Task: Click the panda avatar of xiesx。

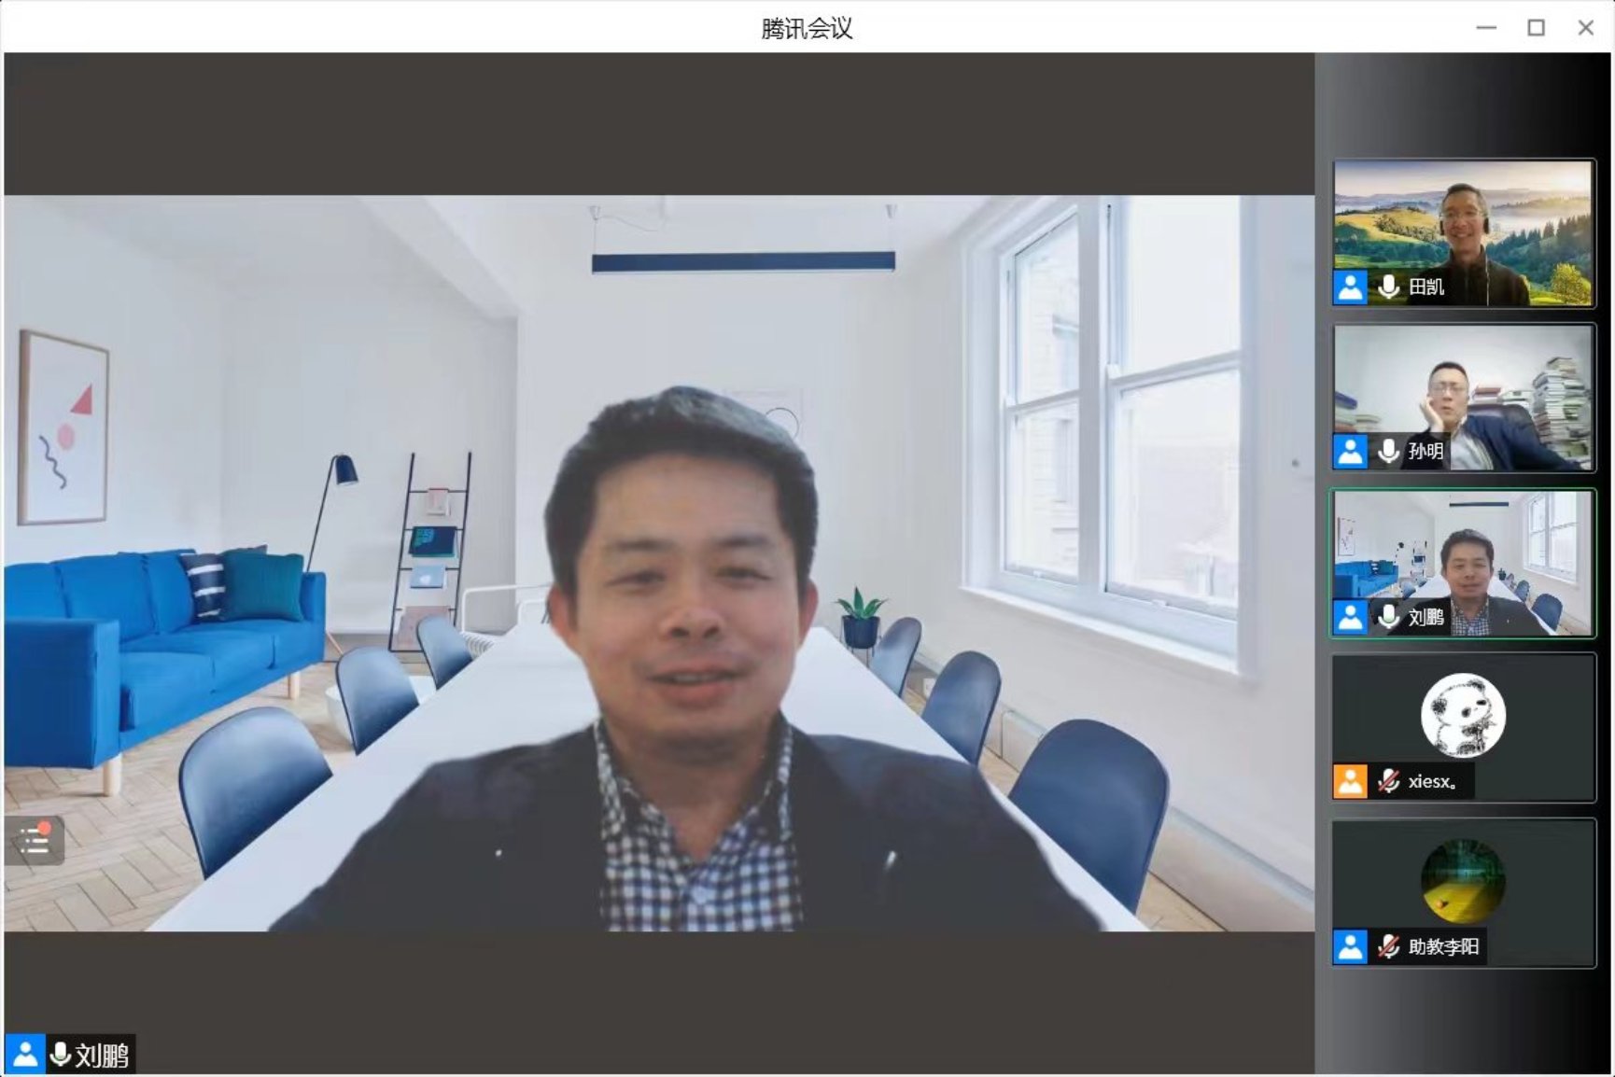Action: (1463, 716)
